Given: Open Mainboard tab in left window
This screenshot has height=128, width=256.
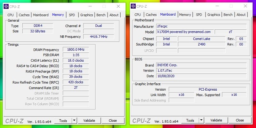Looking at the screenshot, I should click(41, 15).
